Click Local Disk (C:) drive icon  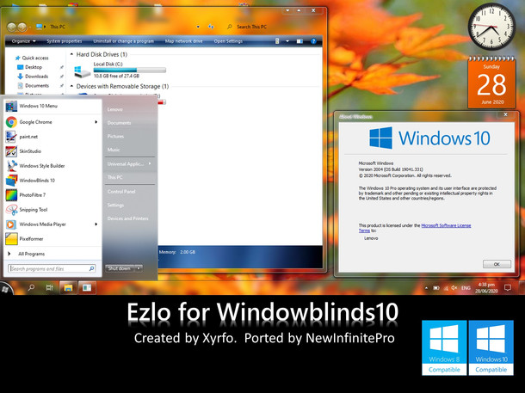82,71
